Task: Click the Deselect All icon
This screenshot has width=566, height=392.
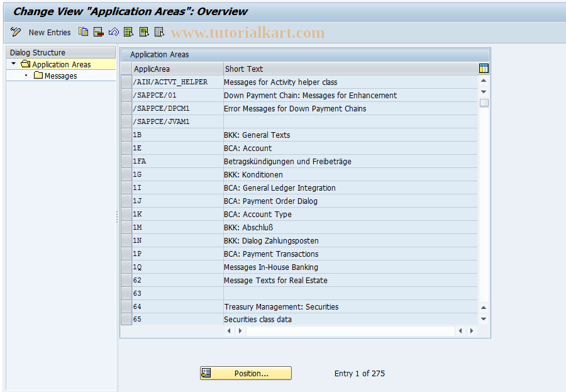Action: (143, 32)
